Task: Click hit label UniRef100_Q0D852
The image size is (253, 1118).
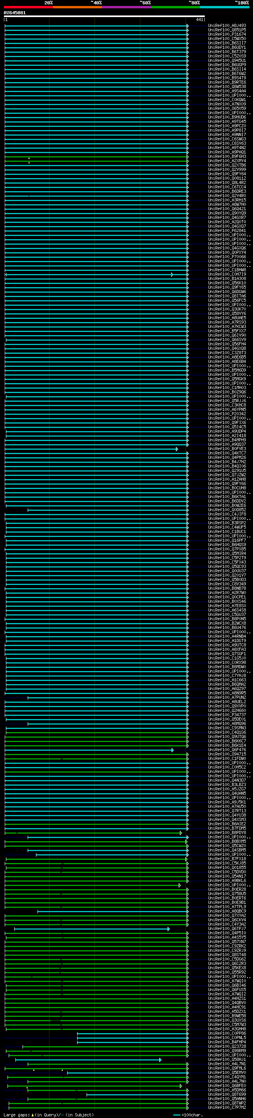Action: pos(227,510)
